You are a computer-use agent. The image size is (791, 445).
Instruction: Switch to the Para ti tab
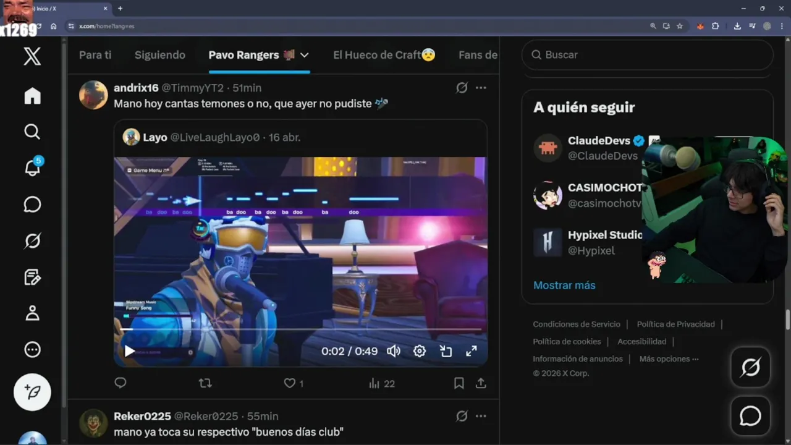pos(95,55)
